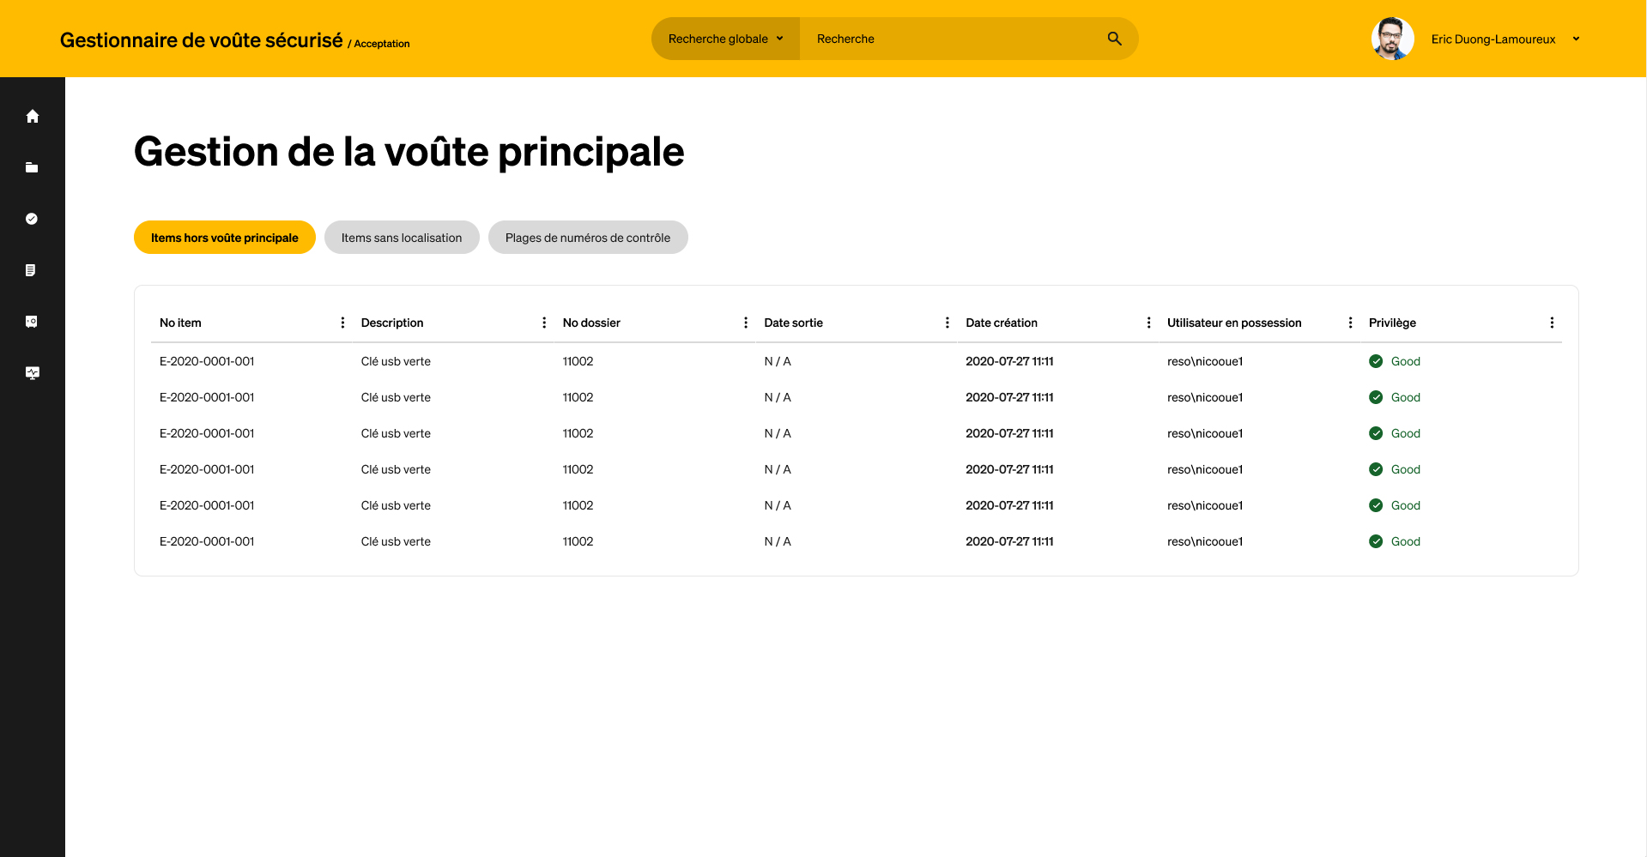The width and height of the screenshot is (1647, 857).
Task: Launch a search with the magnifier icon
Action: click(1113, 39)
